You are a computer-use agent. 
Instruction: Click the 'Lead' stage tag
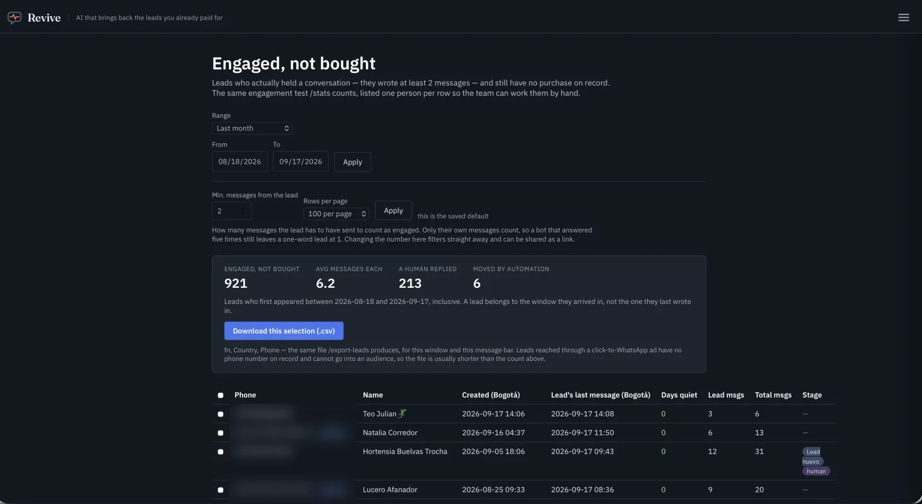pyautogui.click(x=813, y=452)
